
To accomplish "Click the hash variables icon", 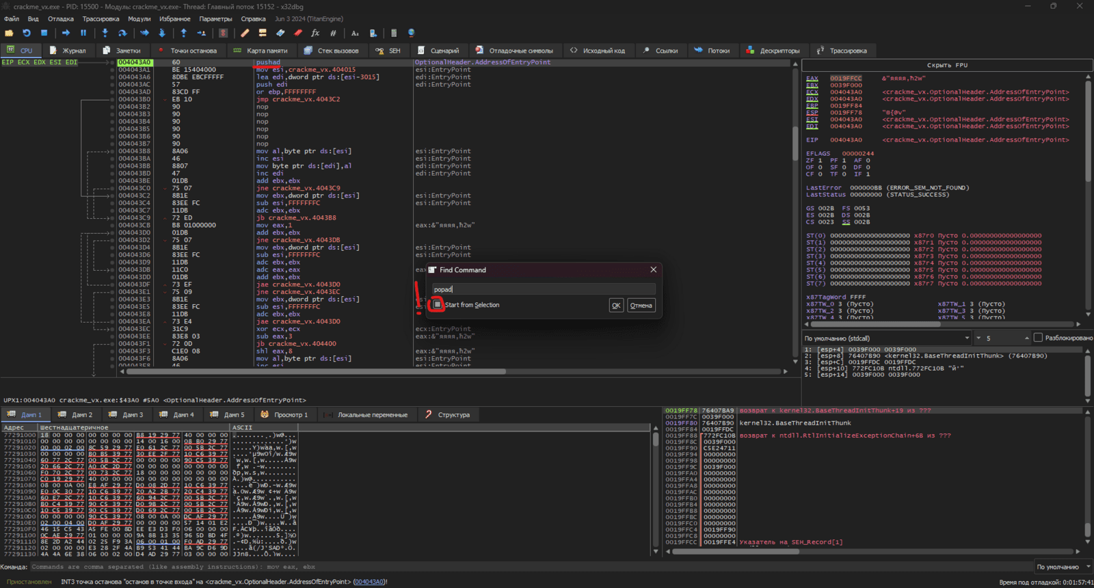I will pos(333,33).
